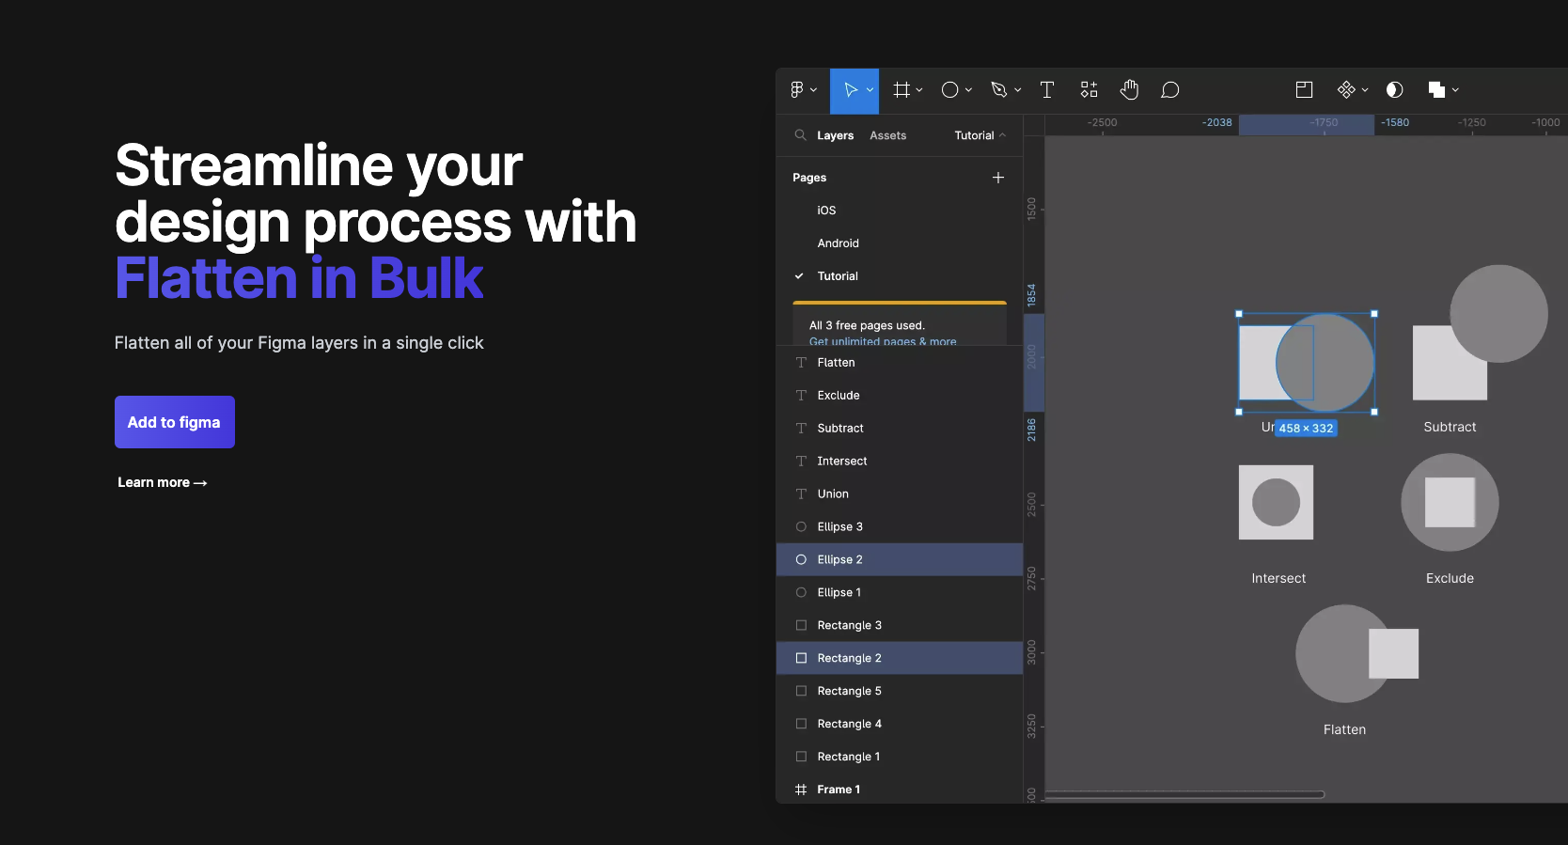The height and width of the screenshot is (845, 1568).
Task: Open Pen tool options chevron
Action: [x=1017, y=90]
